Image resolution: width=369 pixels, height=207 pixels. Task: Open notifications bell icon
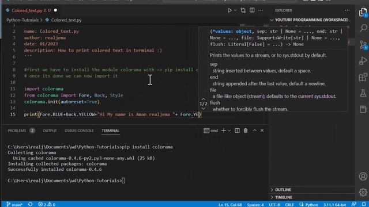pos(364,205)
